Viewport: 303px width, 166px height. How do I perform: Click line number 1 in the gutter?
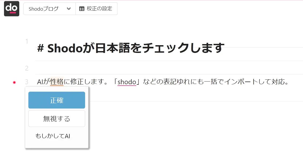point(27,41)
